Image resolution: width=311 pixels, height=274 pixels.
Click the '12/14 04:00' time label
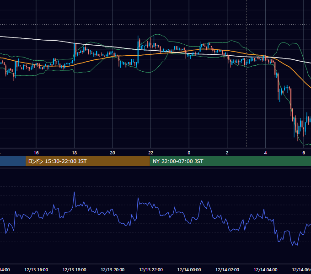point(265,269)
